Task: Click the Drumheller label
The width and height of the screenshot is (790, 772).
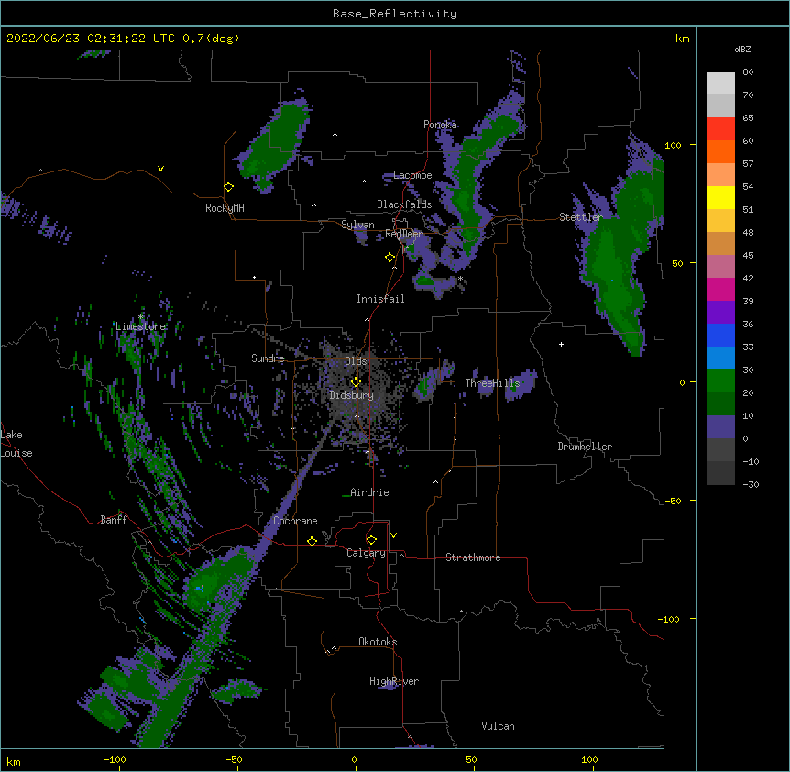Action: [x=585, y=447]
